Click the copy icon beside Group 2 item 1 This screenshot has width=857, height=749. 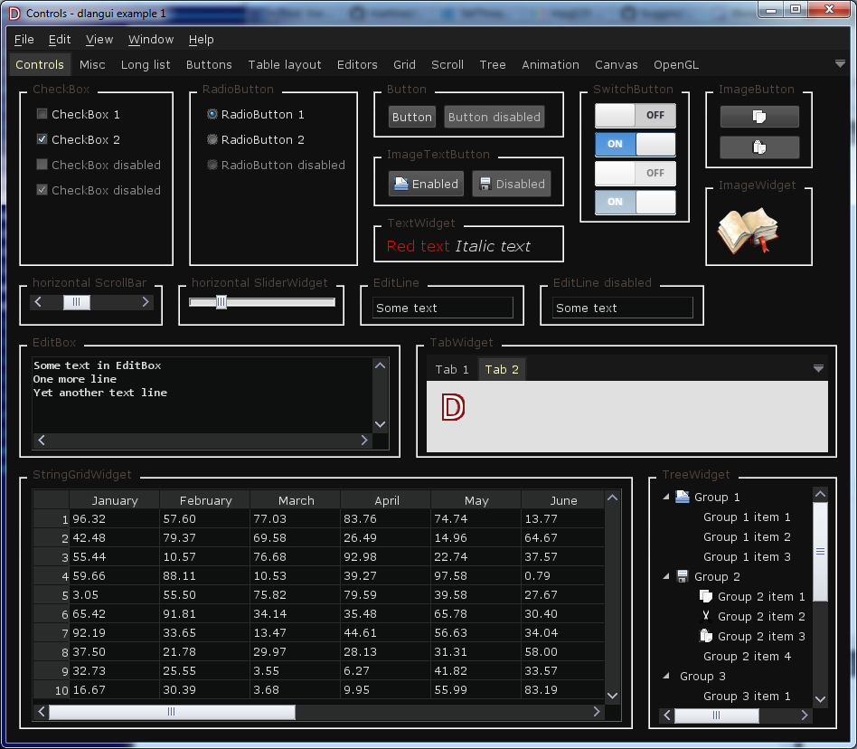[706, 596]
